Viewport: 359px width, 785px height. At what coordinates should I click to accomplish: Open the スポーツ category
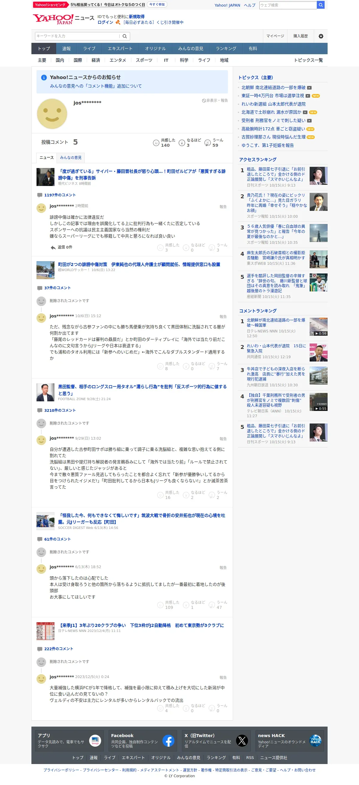coord(144,60)
